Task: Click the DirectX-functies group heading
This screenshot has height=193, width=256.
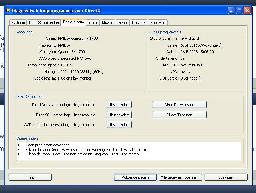Action: point(29,96)
